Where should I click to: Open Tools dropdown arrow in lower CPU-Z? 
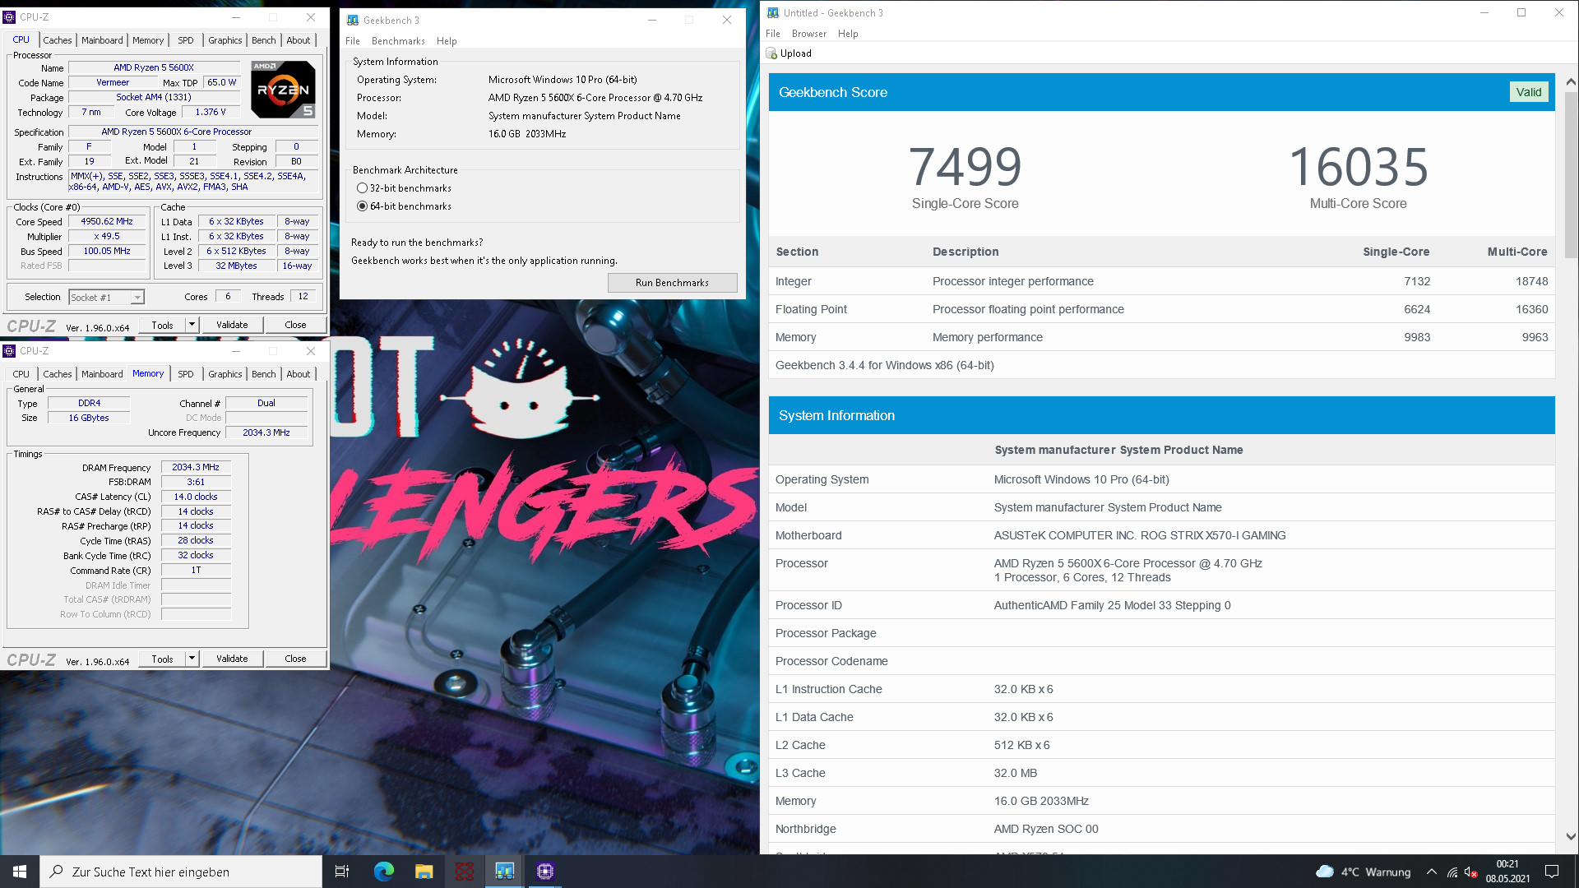(x=192, y=659)
